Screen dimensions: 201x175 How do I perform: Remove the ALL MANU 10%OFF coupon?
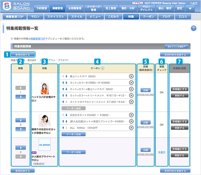(131, 128)
